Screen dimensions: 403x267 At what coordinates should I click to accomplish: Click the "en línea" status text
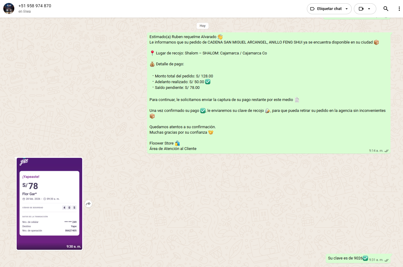[x=25, y=11]
